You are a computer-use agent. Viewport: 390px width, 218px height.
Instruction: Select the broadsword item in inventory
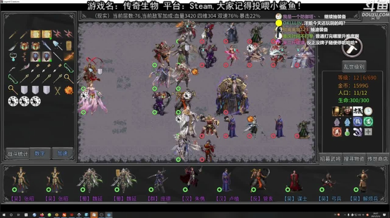click(13, 46)
